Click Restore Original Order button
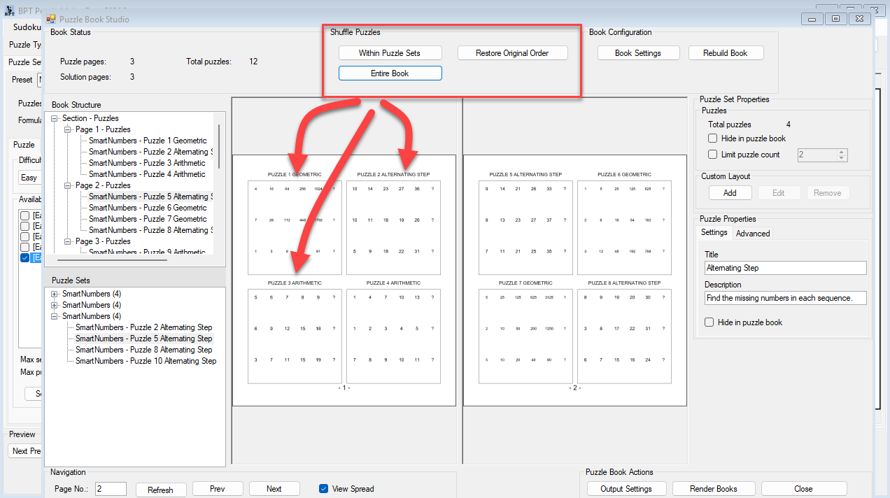The image size is (890, 498). (x=512, y=53)
